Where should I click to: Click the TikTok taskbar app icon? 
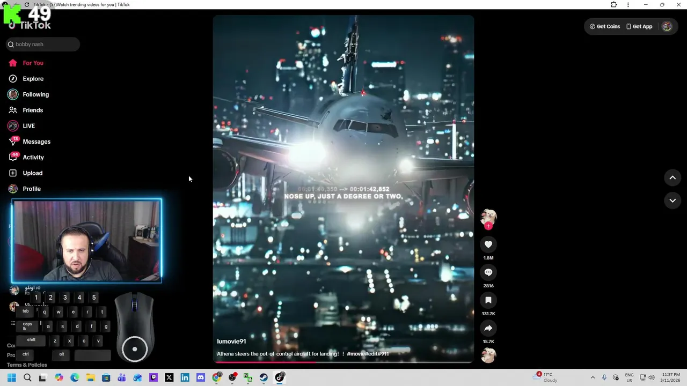(280, 378)
